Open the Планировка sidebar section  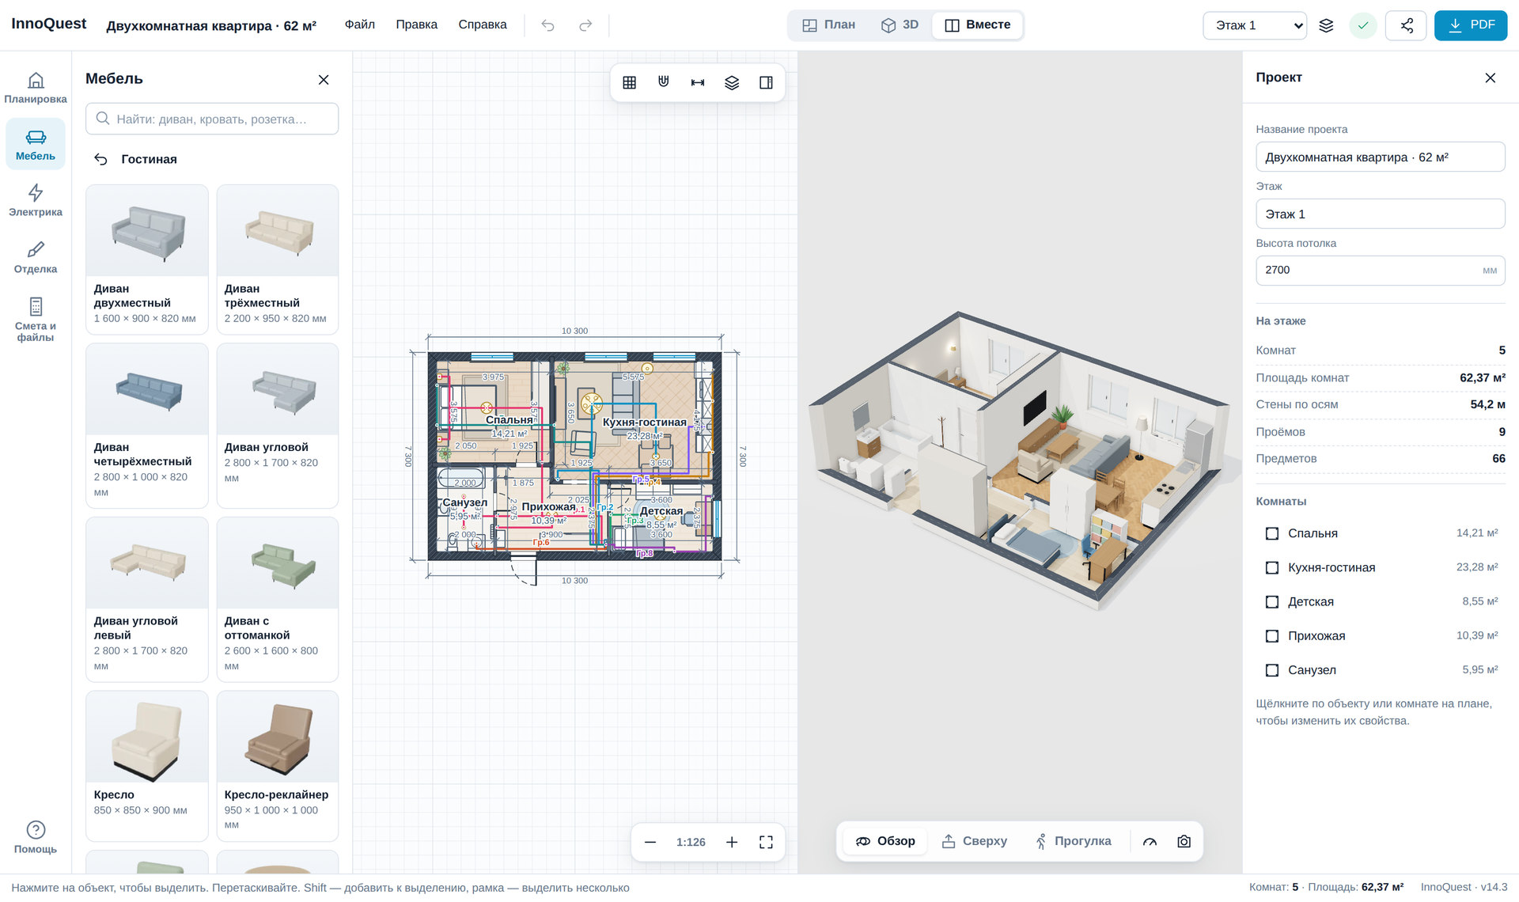[x=36, y=87]
